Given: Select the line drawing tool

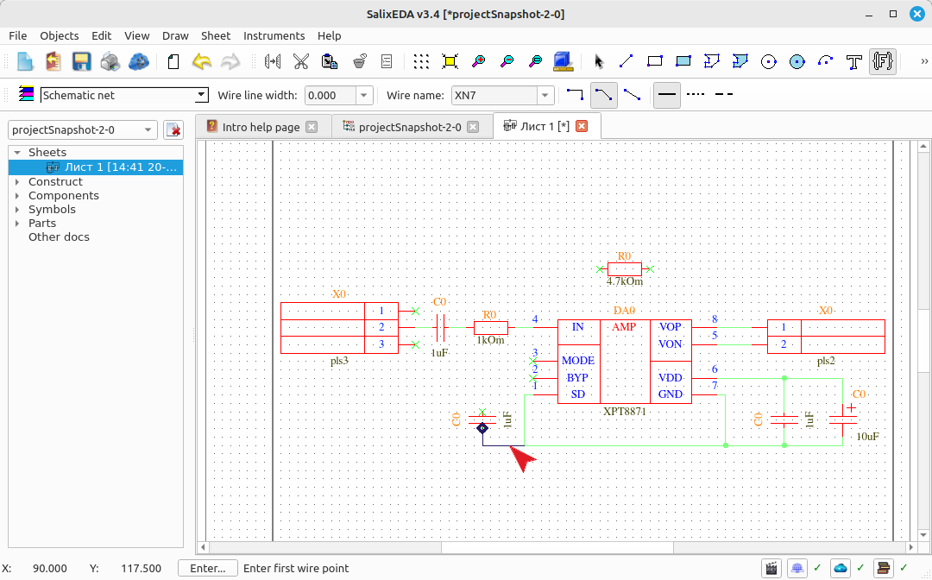Looking at the screenshot, I should click(626, 61).
